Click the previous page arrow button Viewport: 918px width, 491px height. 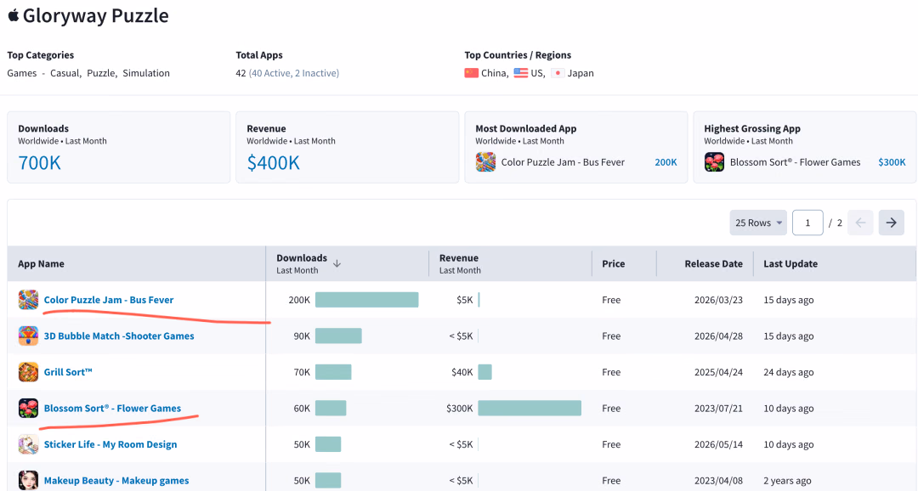(860, 223)
